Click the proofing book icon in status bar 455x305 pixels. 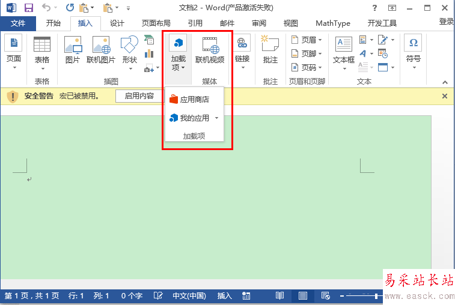pyautogui.click(x=158, y=295)
